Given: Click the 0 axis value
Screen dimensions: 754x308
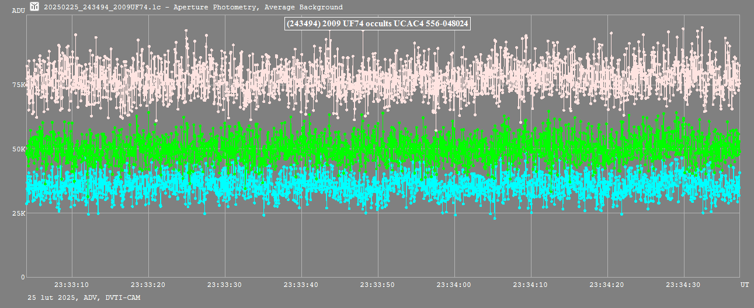Looking at the screenshot, I should 23,277.
